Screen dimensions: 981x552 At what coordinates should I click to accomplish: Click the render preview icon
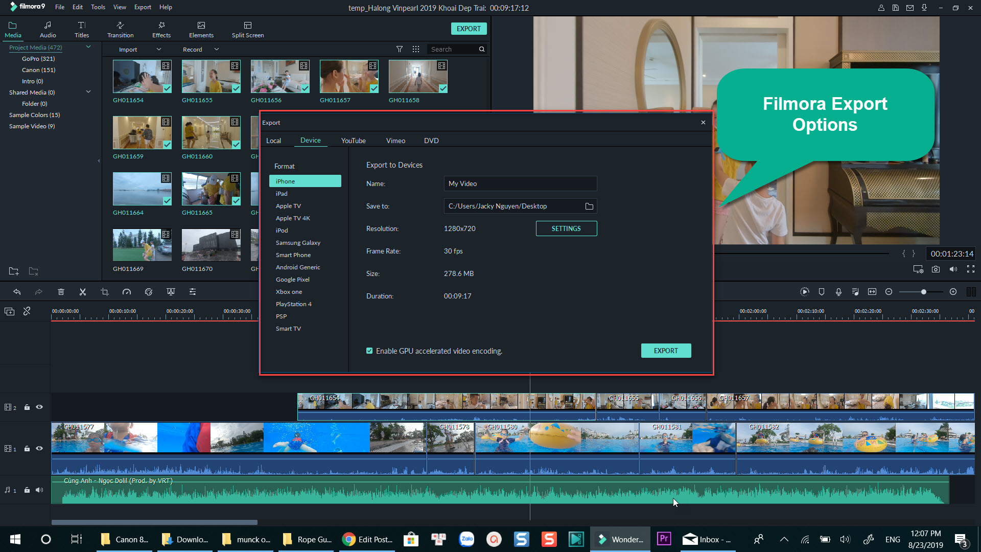[x=805, y=292]
